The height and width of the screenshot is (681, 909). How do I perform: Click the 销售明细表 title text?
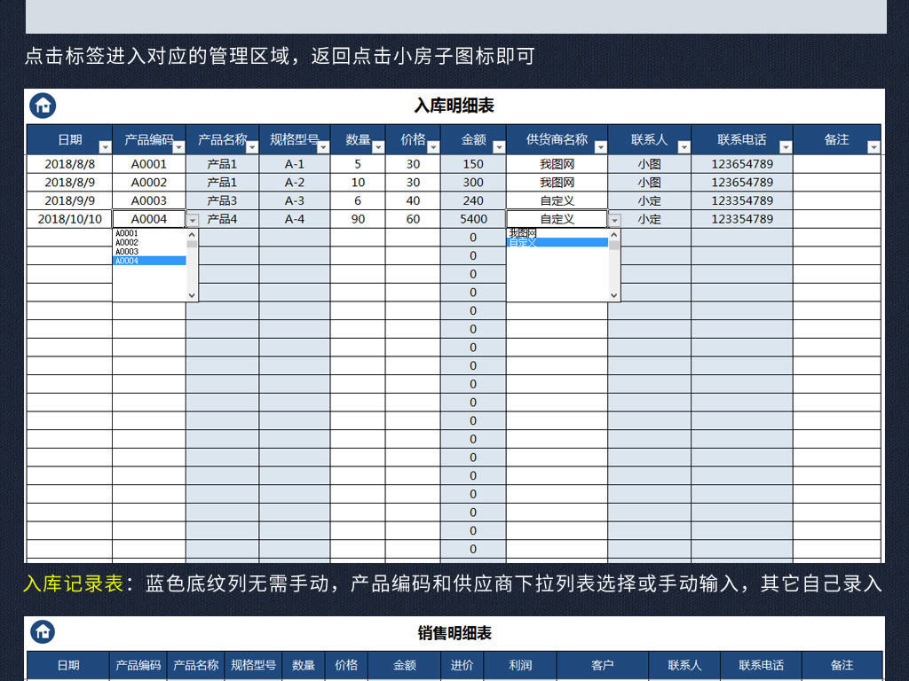pyautogui.click(x=454, y=633)
